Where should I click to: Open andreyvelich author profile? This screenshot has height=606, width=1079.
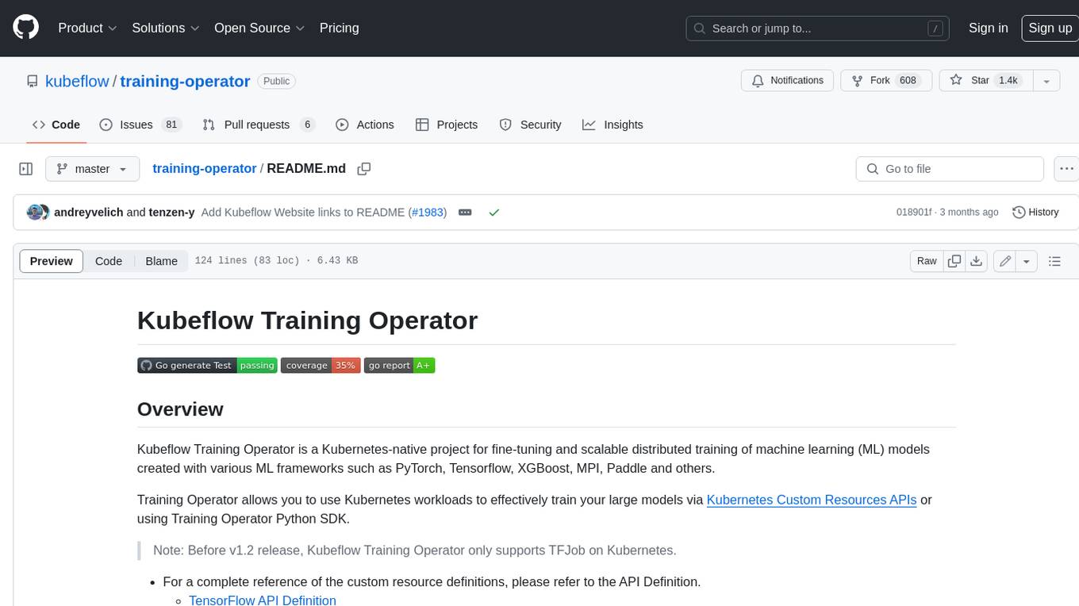pyautogui.click(x=89, y=212)
